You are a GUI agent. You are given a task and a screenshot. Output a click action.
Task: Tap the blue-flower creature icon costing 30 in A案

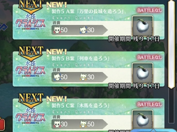83,30
